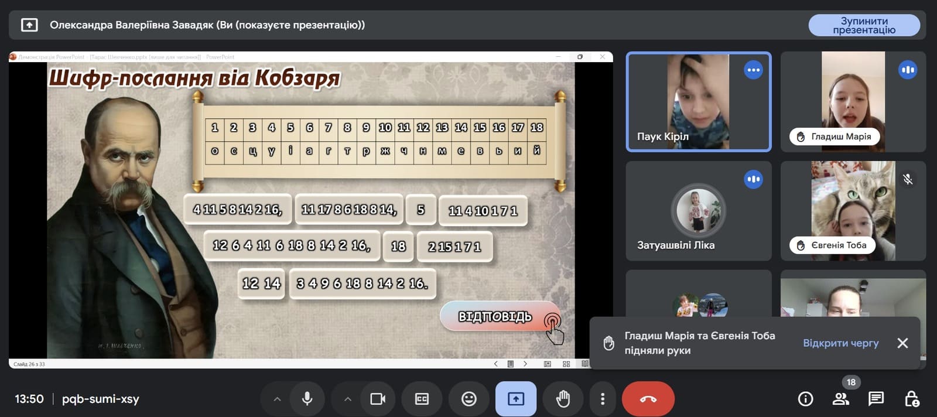The height and width of the screenshot is (417, 937).
Task: Click the slide title Шифр-послання від Кобзаря
Action: click(194, 78)
